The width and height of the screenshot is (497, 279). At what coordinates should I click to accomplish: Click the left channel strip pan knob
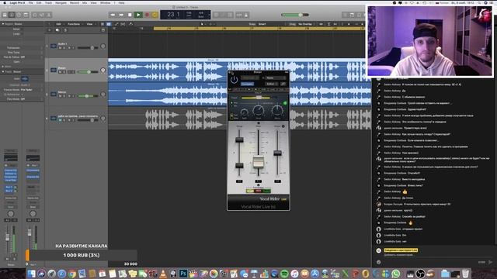click(10, 214)
